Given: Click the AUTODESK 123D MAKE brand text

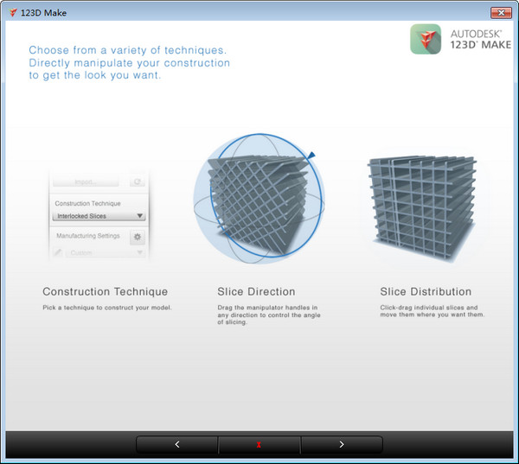Looking at the screenshot, I should click(x=480, y=40).
